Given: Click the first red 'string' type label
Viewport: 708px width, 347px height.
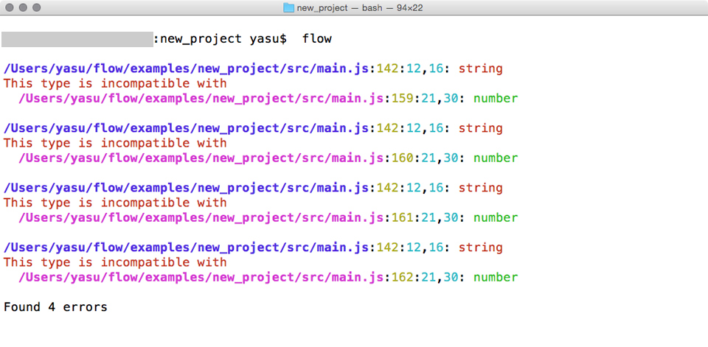Looking at the screenshot, I should [480, 69].
